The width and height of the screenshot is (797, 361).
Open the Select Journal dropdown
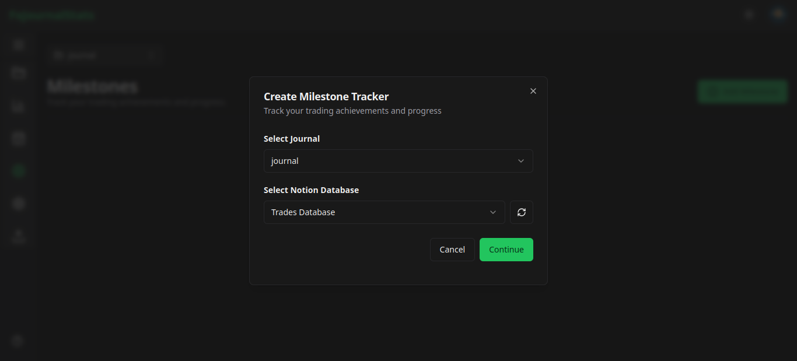click(398, 160)
